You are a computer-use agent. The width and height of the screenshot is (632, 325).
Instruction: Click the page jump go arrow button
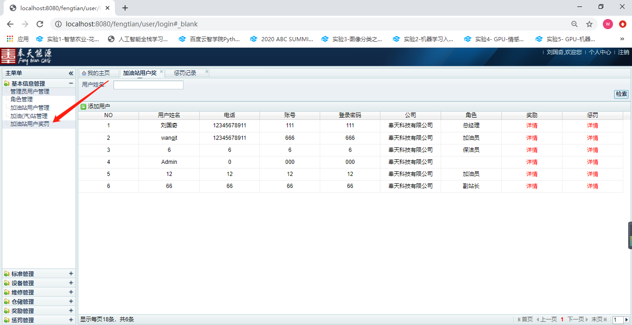(x=626, y=319)
